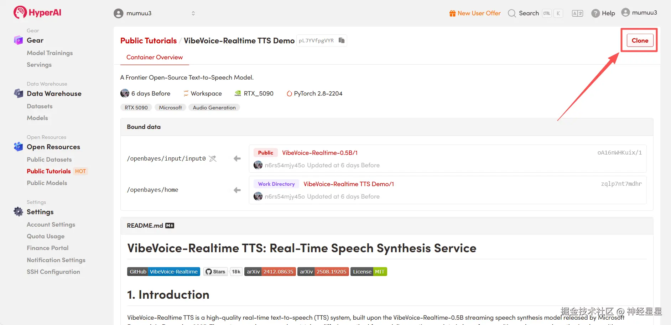Select Public Tutorials in sidebar
Screen dimensions: 671x325
(x=49, y=171)
